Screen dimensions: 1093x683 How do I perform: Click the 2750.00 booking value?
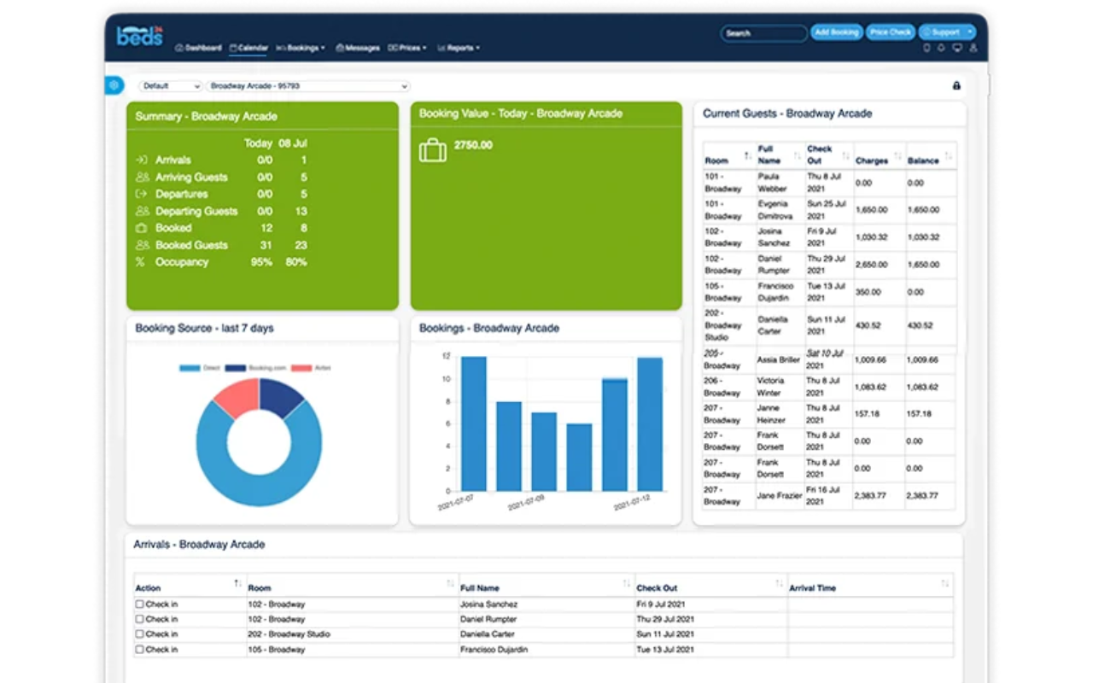coord(473,145)
